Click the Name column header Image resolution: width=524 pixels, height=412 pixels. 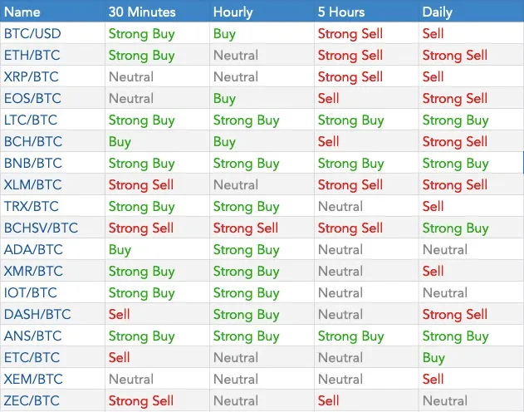tap(22, 12)
